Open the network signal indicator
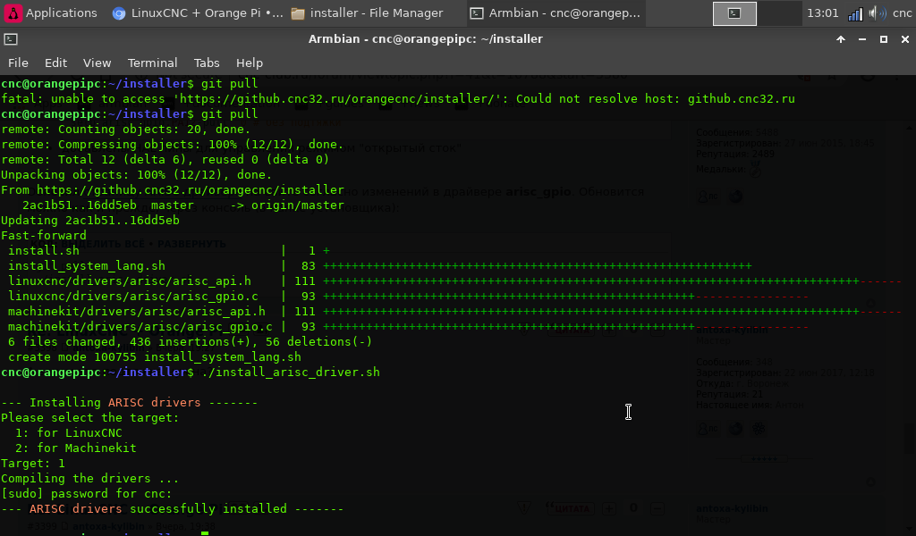The image size is (916, 536). (x=855, y=13)
